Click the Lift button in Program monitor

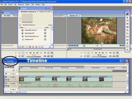(x=110, y=56)
